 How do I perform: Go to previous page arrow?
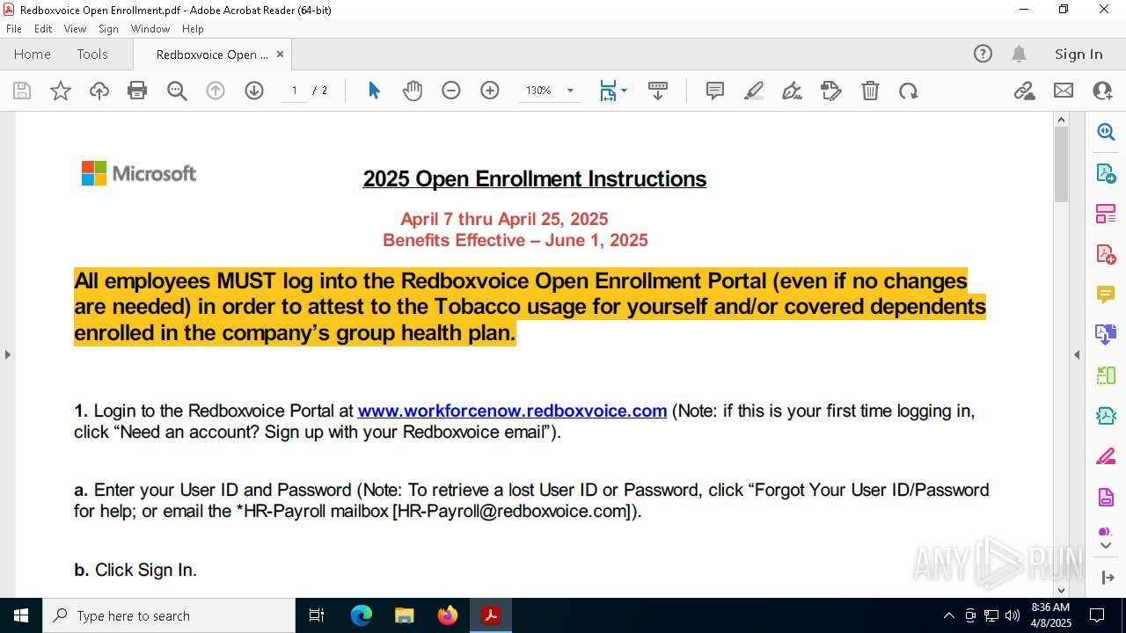pos(216,91)
